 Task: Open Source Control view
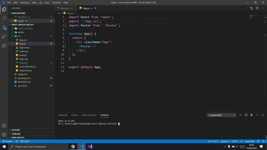pyautogui.click(x=4, y=27)
